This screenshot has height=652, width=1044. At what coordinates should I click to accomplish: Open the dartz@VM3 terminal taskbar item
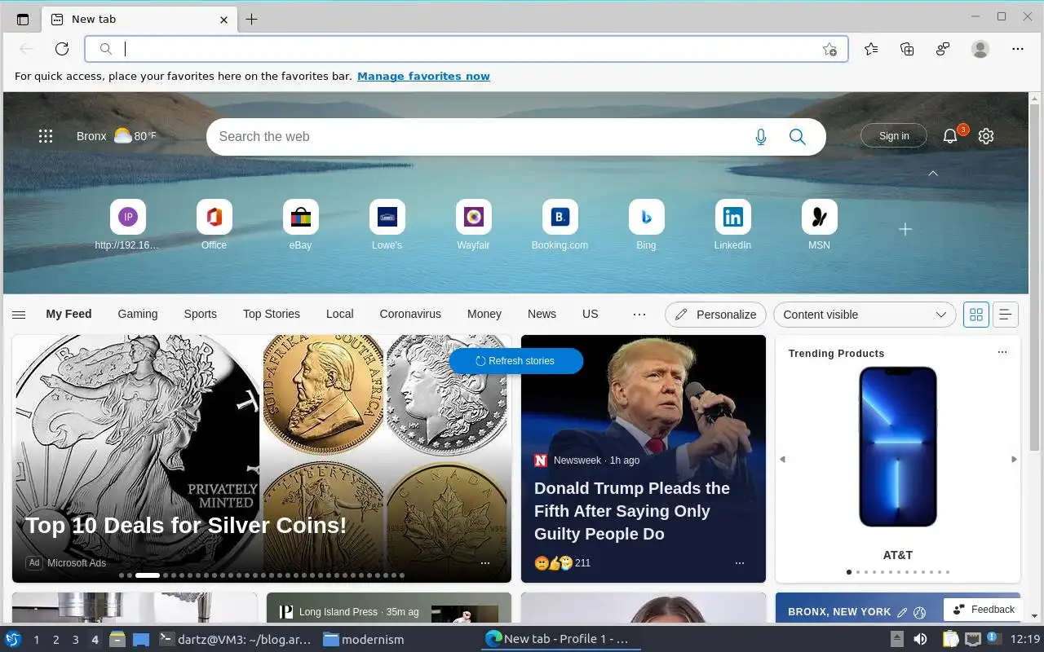coord(235,640)
